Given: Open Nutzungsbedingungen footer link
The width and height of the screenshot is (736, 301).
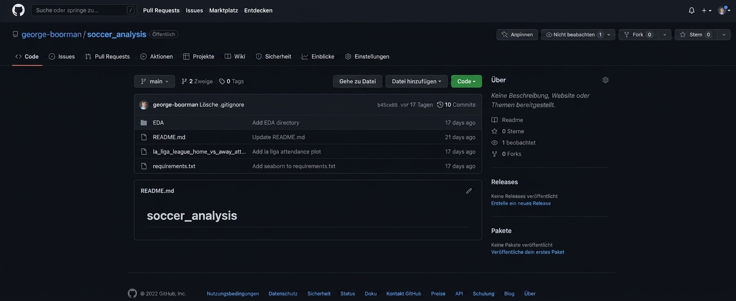Looking at the screenshot, I should tap(233, 294).
